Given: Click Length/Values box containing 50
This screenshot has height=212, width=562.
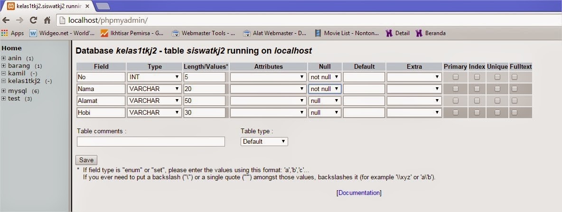Looking at the screenshot, I should click(204, 101).
